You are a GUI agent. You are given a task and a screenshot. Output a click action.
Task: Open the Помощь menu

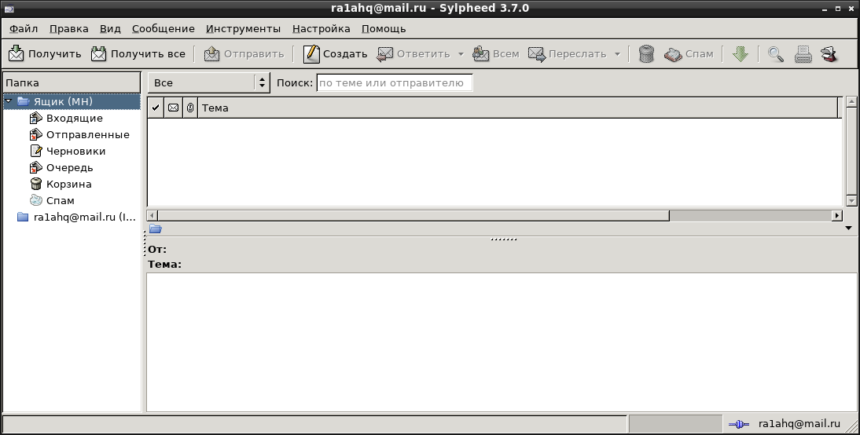[x=384, y=28]
